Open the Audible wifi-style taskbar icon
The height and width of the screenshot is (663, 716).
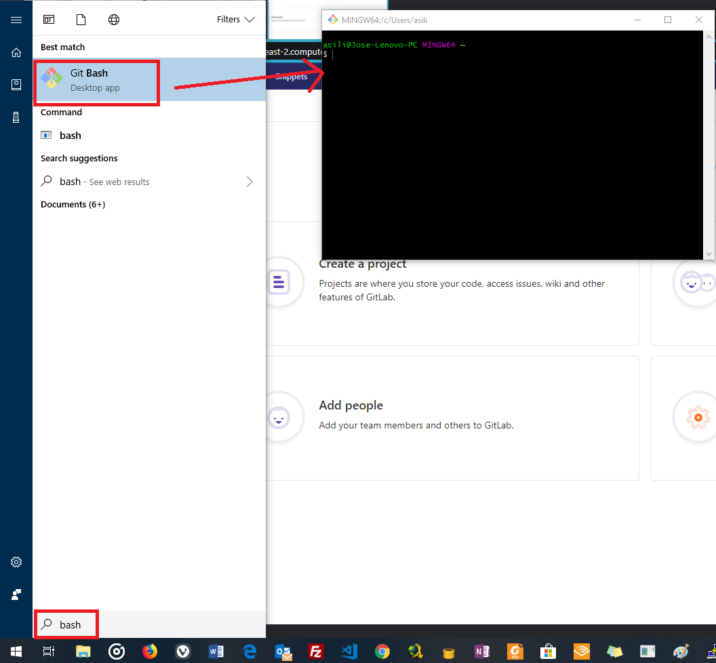point(581,651)
